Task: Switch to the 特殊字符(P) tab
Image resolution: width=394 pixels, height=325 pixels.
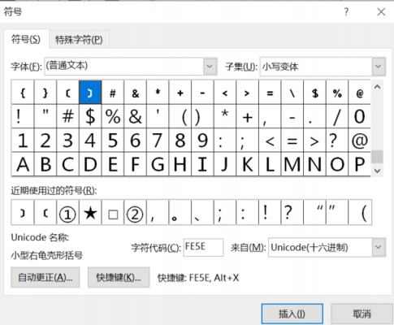Action: (79, 40)
